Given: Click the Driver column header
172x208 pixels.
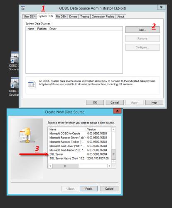Looking at the screenshot, I should (x=53, y=29).
